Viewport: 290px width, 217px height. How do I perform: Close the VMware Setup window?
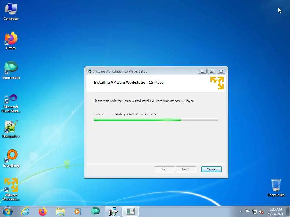click(221, 71)
